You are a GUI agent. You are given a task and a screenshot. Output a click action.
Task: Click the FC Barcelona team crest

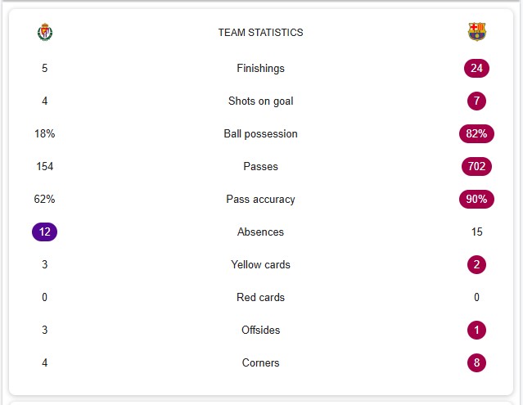tap(476, 32)
